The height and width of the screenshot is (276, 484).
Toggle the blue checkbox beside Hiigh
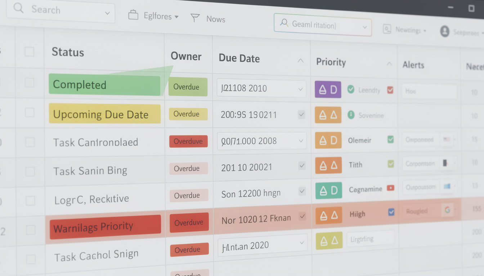(391, 212)
